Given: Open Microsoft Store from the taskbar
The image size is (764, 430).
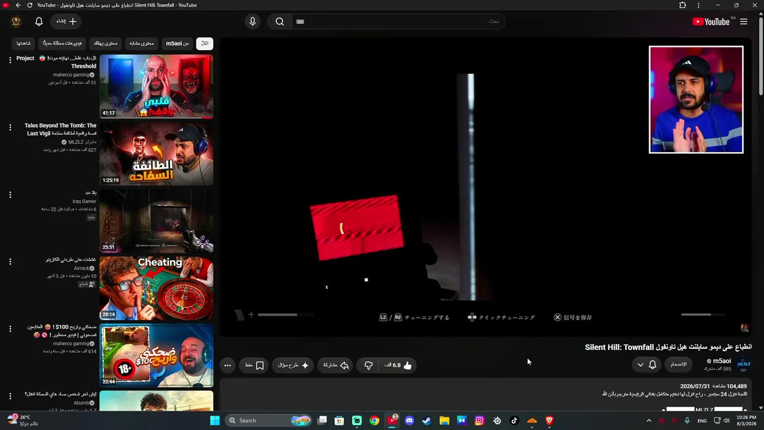Looking at the screenshot, I should point(339,420).
